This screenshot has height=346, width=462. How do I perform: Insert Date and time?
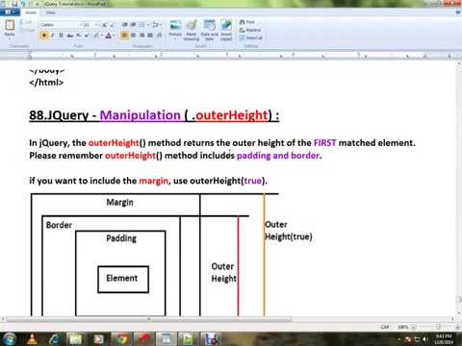(210, 30)
